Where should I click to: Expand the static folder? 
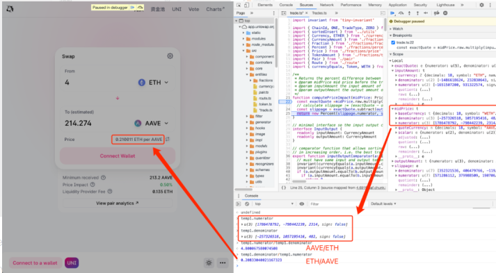(244, 33)
